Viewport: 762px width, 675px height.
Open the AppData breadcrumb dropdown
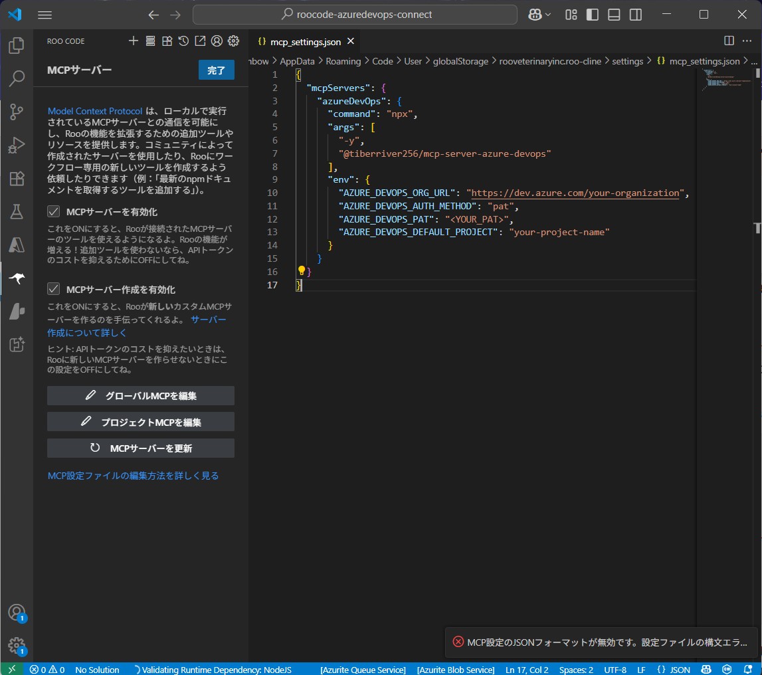[x=297, y=61]
